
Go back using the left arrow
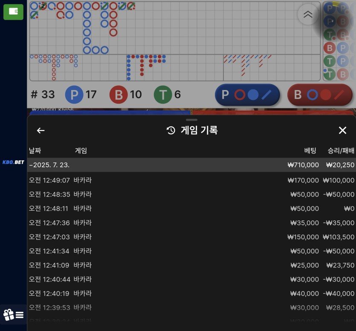[x=41, y=131]
